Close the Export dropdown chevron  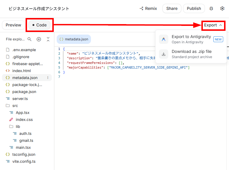[221, 25]
